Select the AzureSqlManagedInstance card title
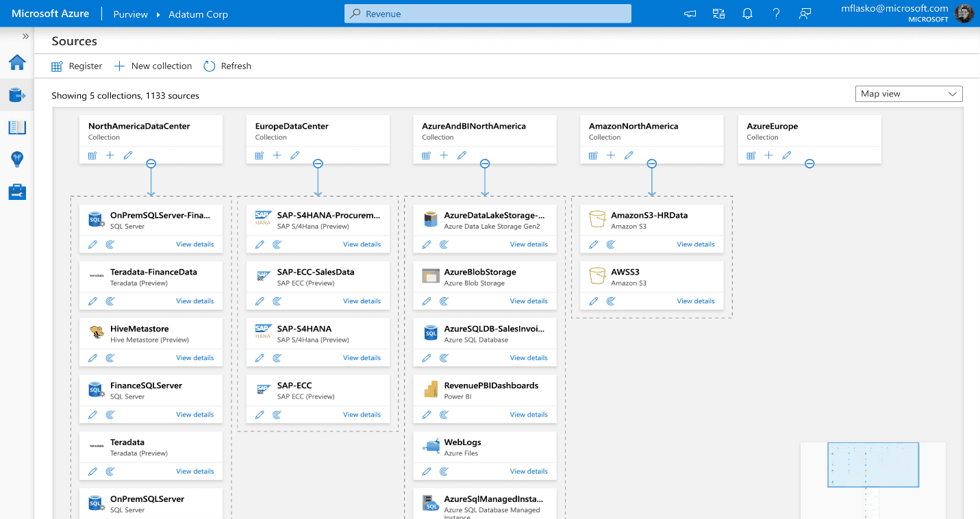The image size is (980, 519). point(494,499)
